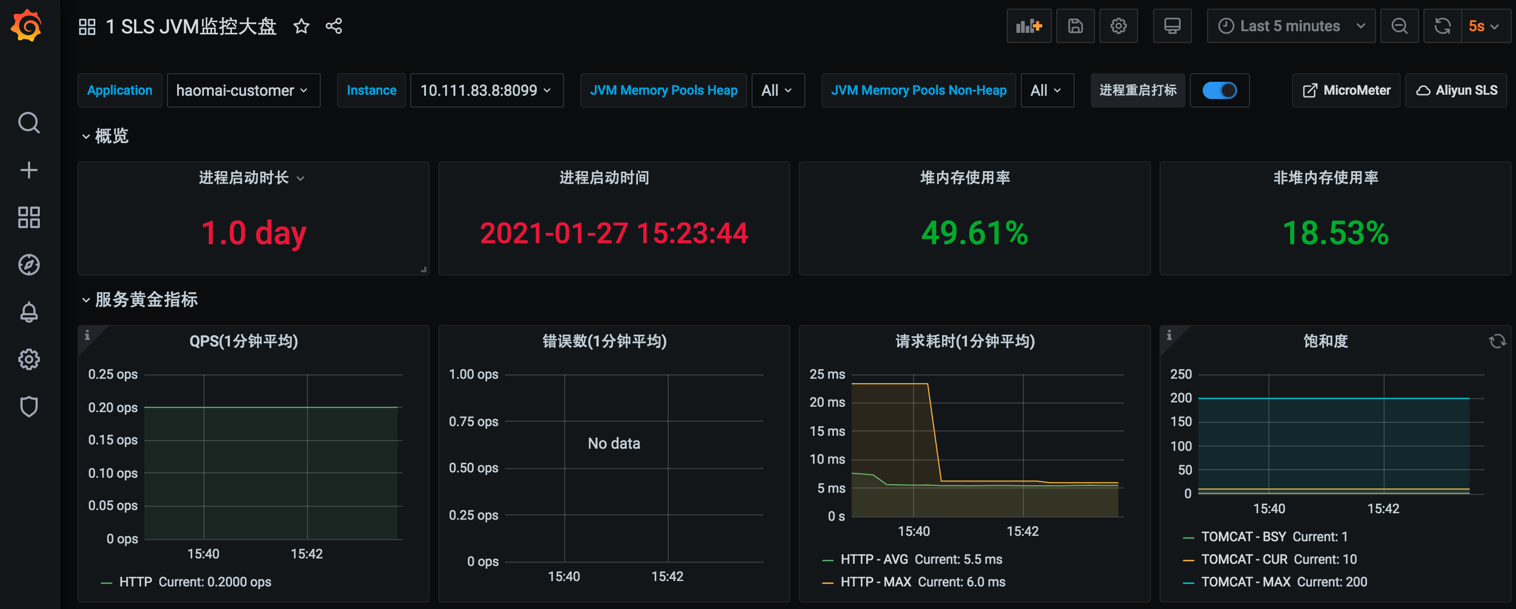Star the dashboard as favorite

click(x=301, y=26)
